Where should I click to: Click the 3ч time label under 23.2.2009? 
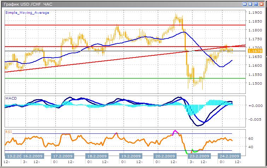[x=192, y=162]
